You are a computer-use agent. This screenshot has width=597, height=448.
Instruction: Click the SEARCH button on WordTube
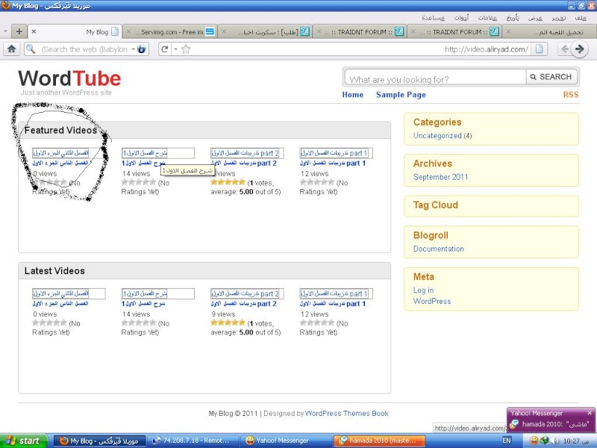coord(551,77)
